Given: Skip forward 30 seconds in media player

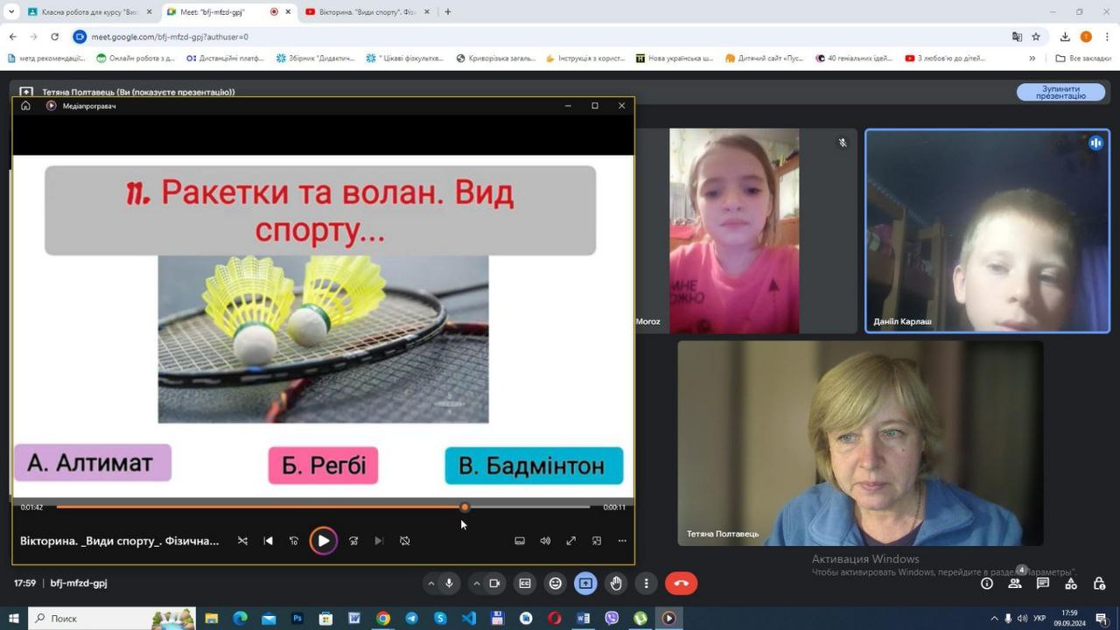Looking at the screenshot, I should coord(353,541).
